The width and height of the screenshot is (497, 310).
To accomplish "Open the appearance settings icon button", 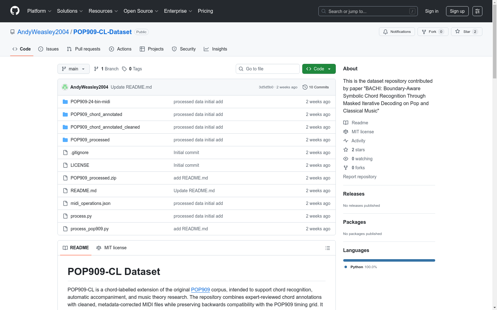I will tap(477, 11).
